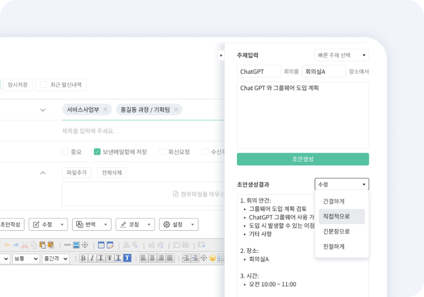The image size is (424, 297).
Task: Uncheck 보낸메일함에 저장 checkbox
Action: [x=97, y=152]
